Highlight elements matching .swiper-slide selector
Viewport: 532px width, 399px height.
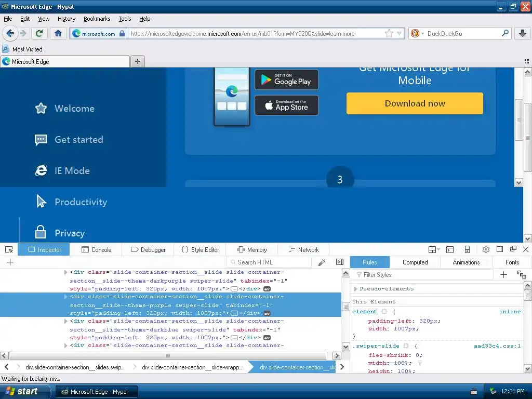pos(406,346)
